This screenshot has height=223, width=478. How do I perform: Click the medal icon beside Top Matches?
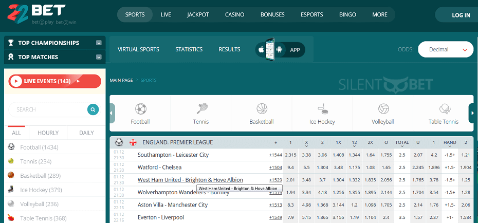coord(11,57)
